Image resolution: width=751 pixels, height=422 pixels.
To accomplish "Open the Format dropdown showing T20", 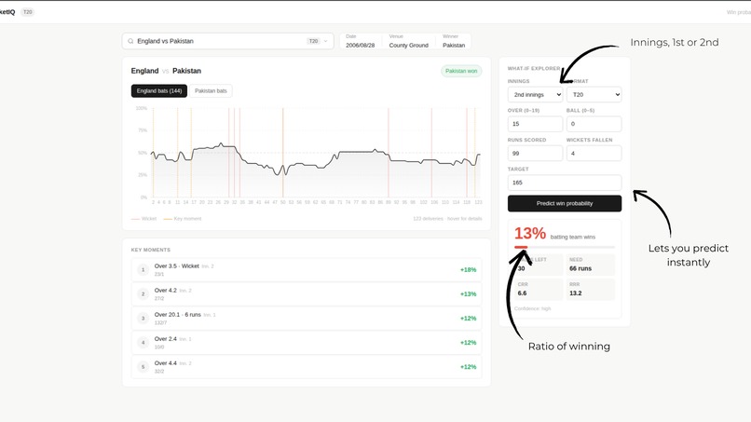I will (594, 95).
